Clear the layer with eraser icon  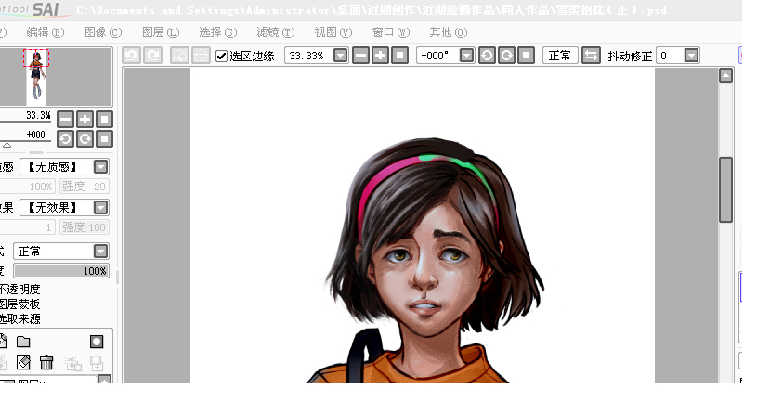coord(23,363)
